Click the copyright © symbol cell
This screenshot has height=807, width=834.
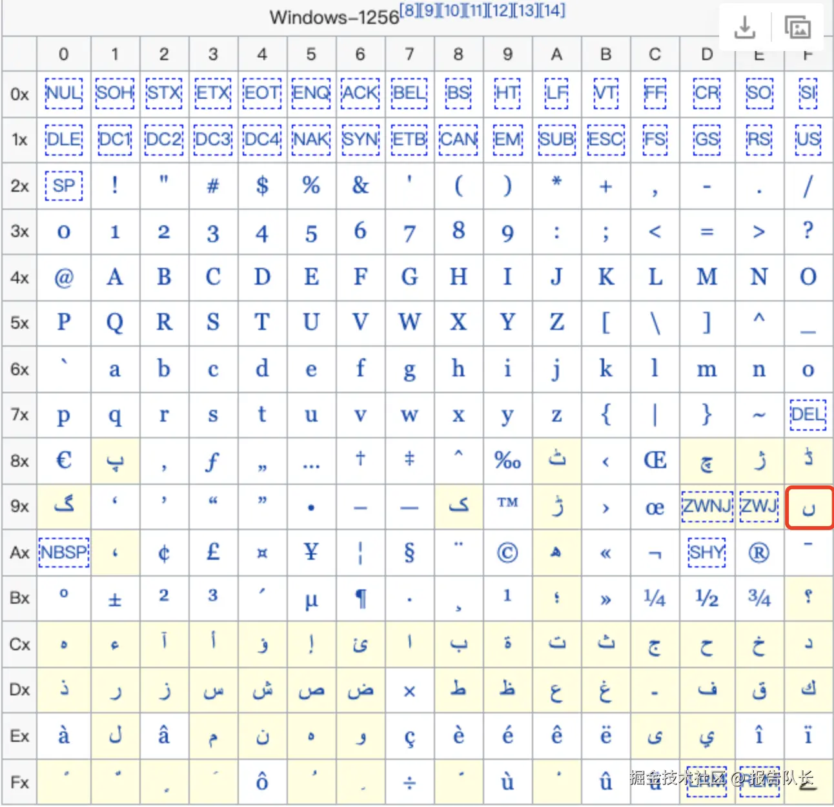coord(507,553)
